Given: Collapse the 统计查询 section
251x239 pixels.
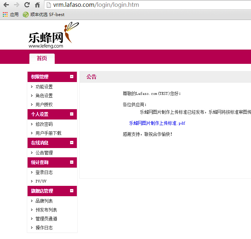Looking at the screenshot, I should click(72, 162).
